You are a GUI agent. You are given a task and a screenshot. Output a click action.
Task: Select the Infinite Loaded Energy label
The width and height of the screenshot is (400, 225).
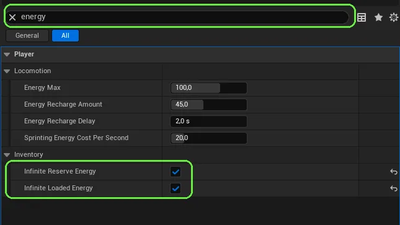(x=58, y=188)
